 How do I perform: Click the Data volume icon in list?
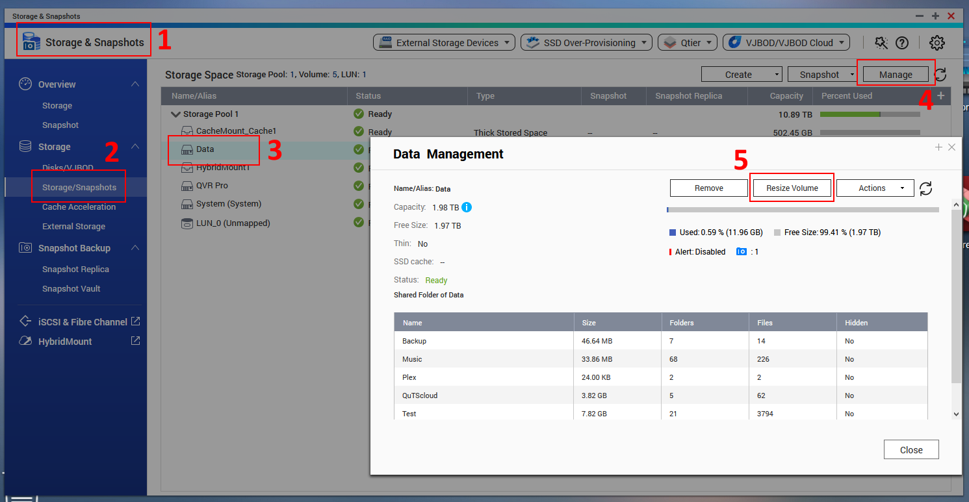[187, 149]
